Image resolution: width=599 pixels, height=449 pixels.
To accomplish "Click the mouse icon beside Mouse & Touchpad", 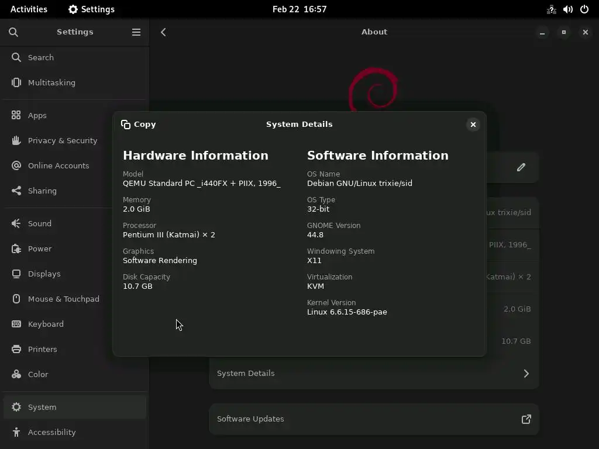I will point(16,299).
